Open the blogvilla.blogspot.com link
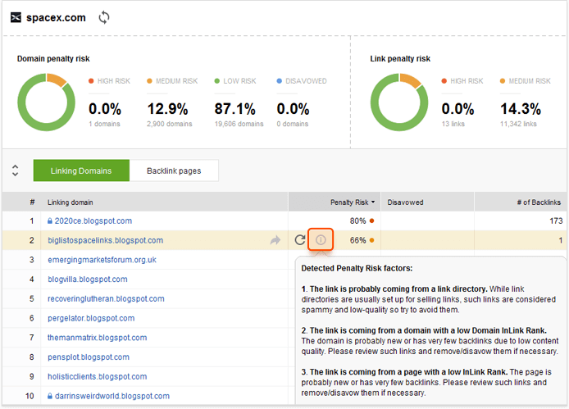The width and height of the screenshot is (569, 409). pyautogui.click(x=88, y=279)
